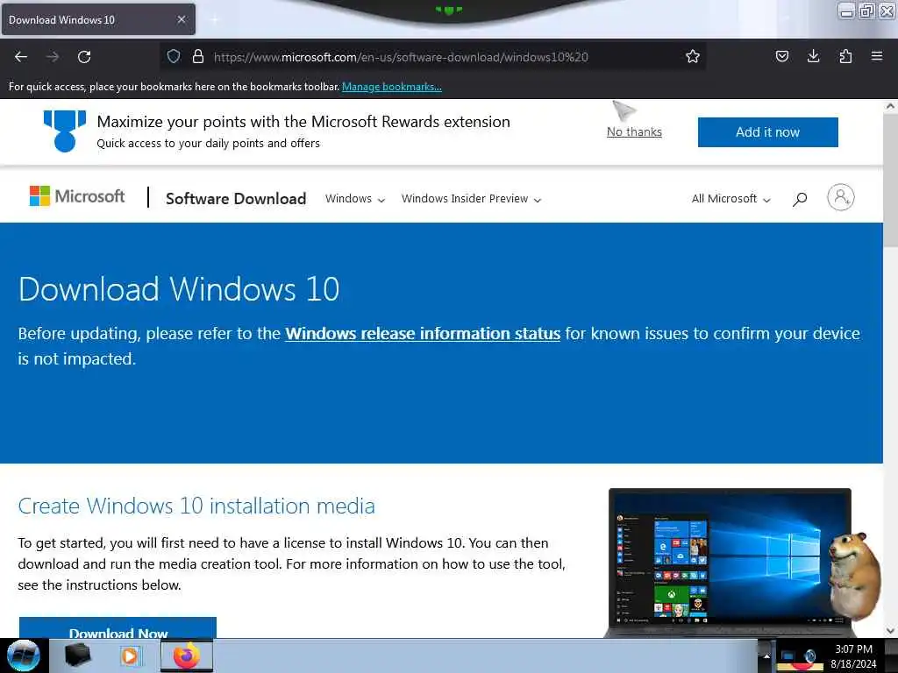Open Windows release information status link
898x673 pixels.
pos(423,334)
